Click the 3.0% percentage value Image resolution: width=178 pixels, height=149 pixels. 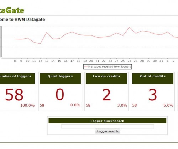click(x=122, y=105)
